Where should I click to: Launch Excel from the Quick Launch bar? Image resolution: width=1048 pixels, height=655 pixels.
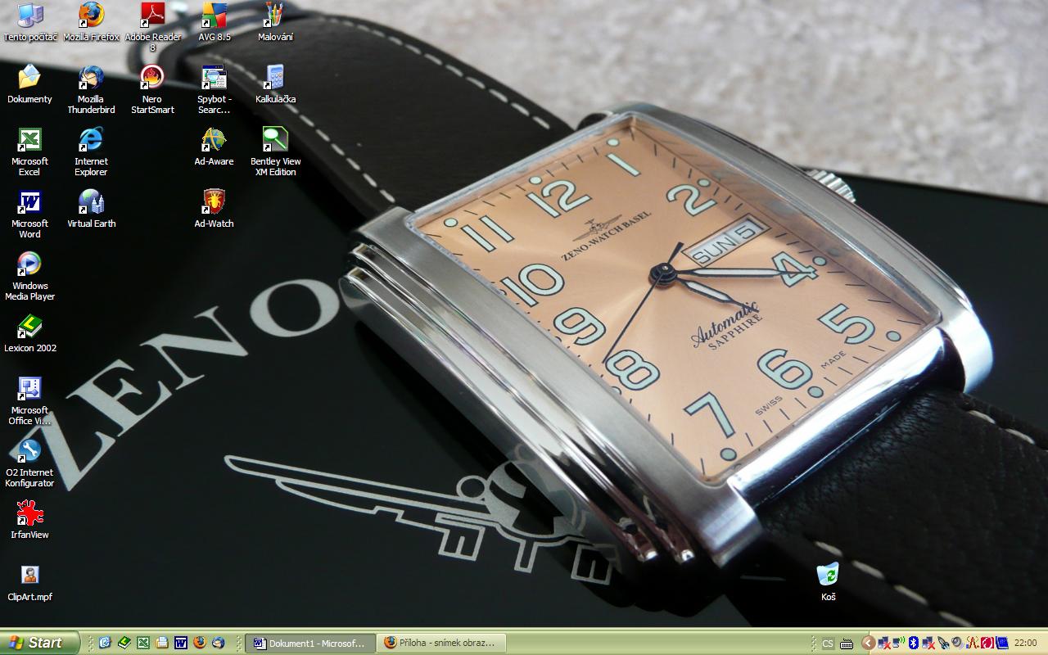coord(142,643)
